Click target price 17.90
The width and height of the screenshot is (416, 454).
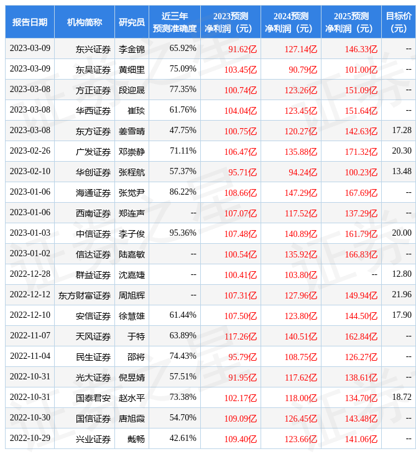[x=402, y=315]
